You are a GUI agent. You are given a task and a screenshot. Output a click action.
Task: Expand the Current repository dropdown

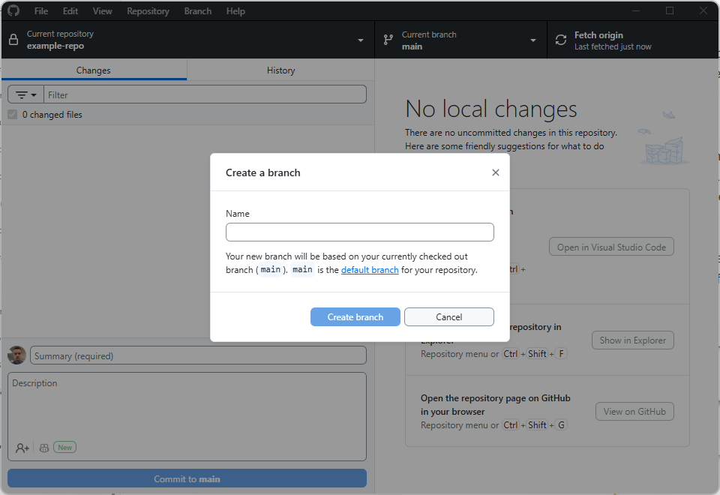point(360,40)
